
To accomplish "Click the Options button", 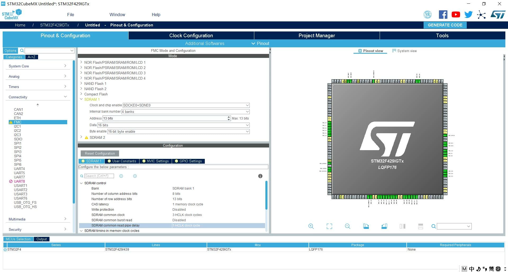I will tap(10, 50).
